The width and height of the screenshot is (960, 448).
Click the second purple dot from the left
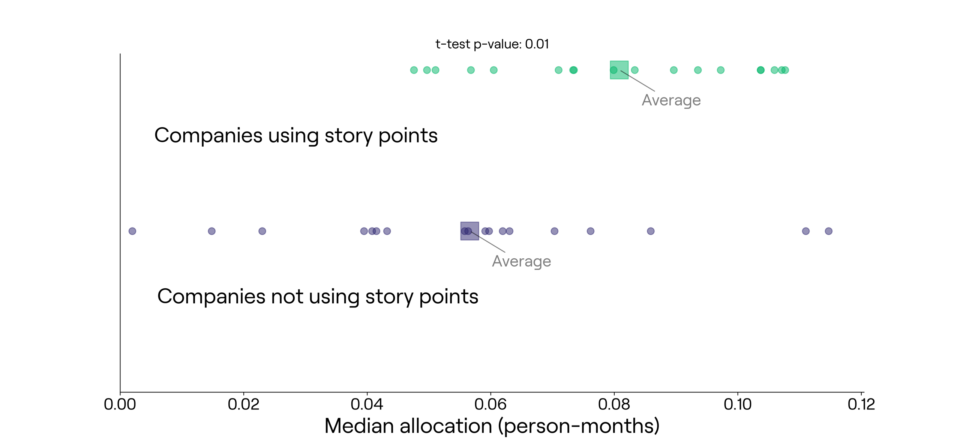tap(211, 231)
